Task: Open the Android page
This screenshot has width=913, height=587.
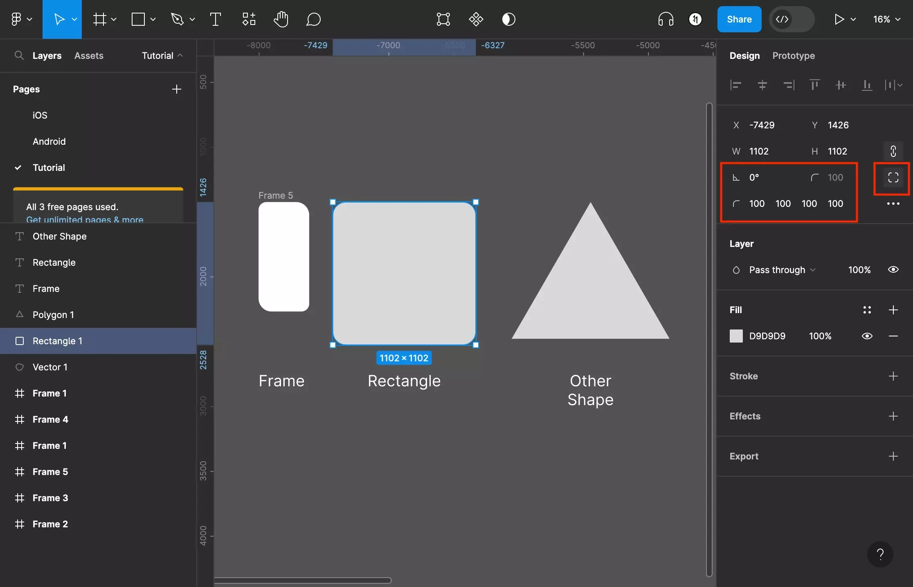Action: pyautogui.click(x=49, y=141)
